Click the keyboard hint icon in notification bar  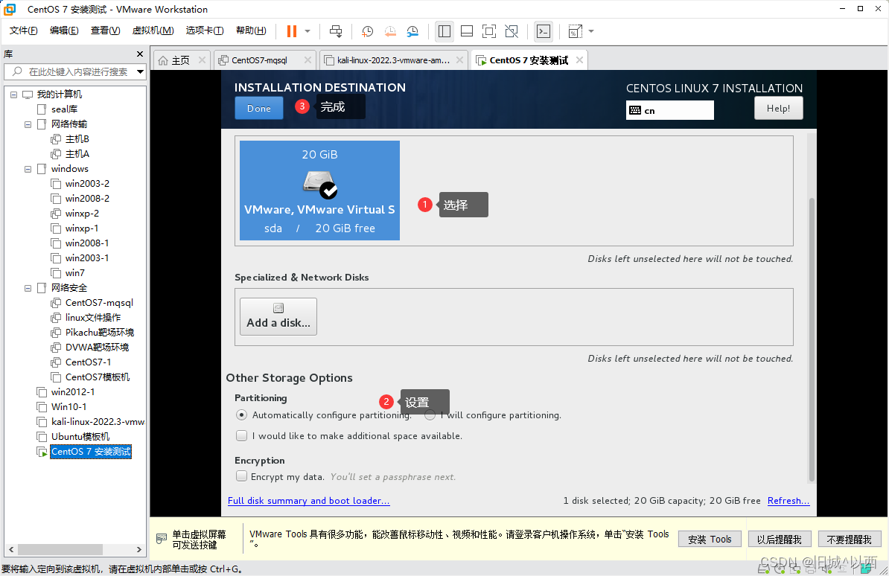click(x=162, y=538)
